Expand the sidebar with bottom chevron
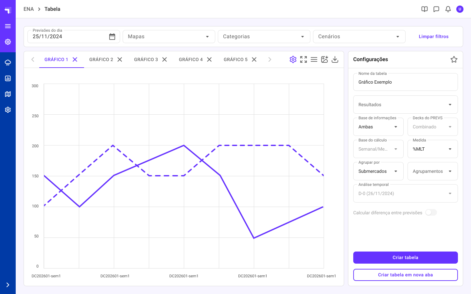 8,285
